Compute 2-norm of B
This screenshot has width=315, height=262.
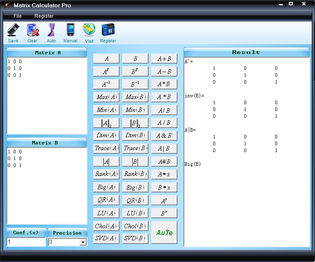(x=135, y=123)
